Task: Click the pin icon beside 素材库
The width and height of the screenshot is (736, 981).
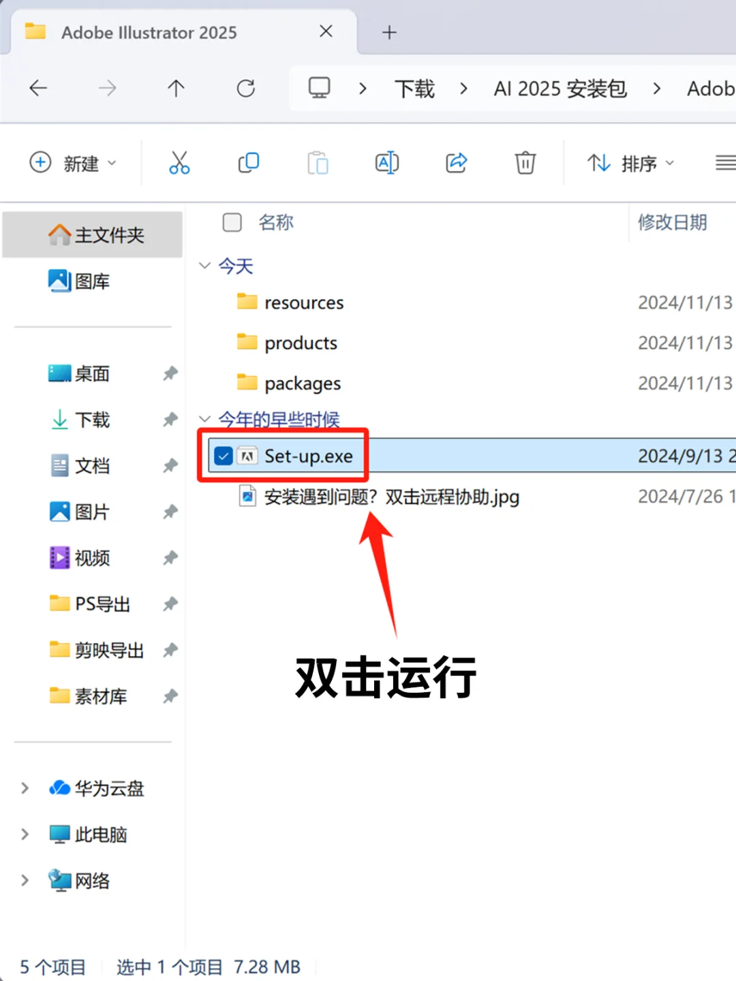Action: (170, 696)
